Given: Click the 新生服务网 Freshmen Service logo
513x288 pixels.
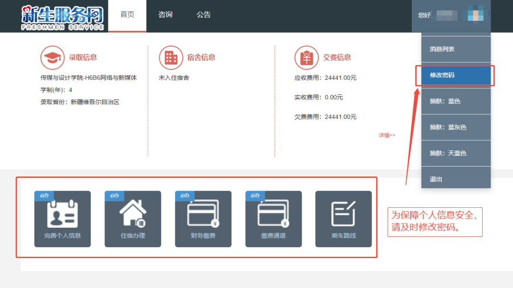Looking at the screenshot, I should click(63, 19).
